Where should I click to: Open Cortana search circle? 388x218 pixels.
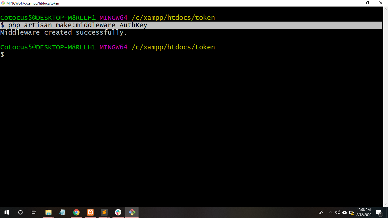20,212
